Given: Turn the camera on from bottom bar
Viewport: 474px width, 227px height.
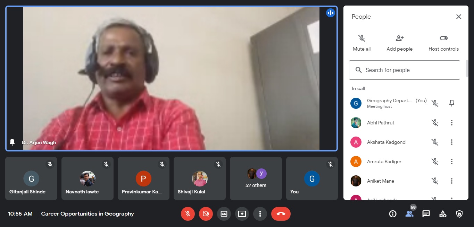Looking at the screenshot, I should tap(206, 214).
